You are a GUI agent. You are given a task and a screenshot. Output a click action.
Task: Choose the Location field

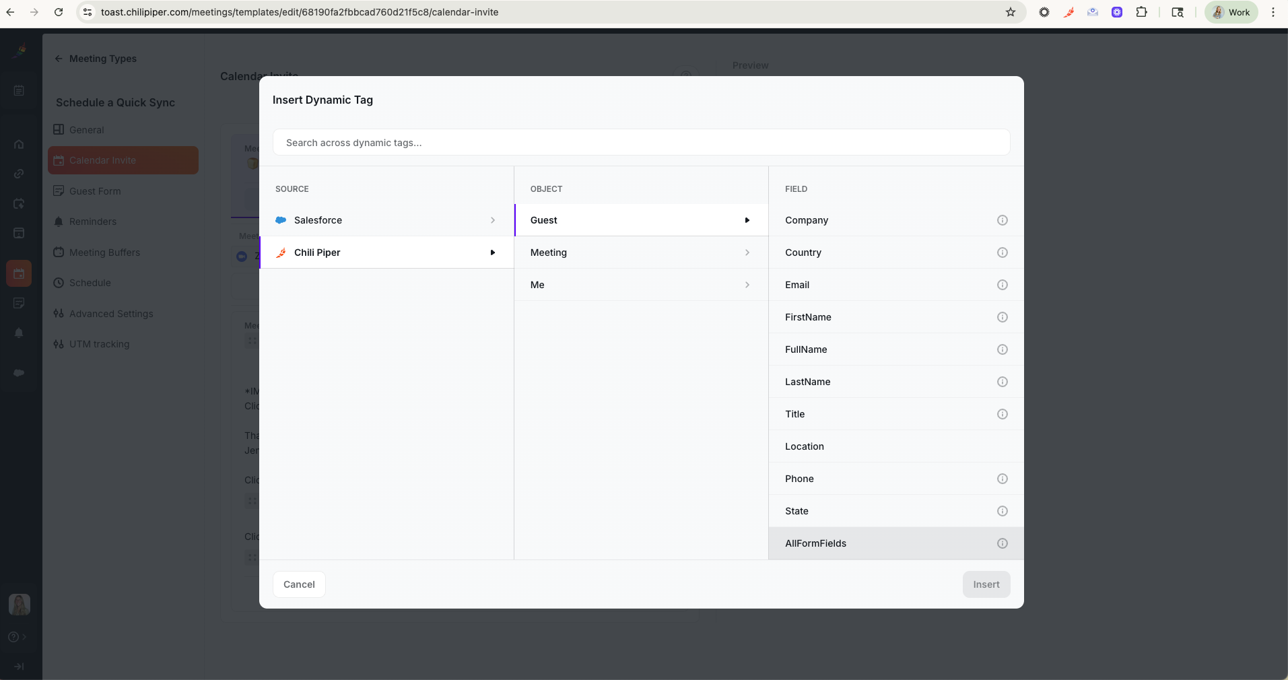tap(805, 446)
